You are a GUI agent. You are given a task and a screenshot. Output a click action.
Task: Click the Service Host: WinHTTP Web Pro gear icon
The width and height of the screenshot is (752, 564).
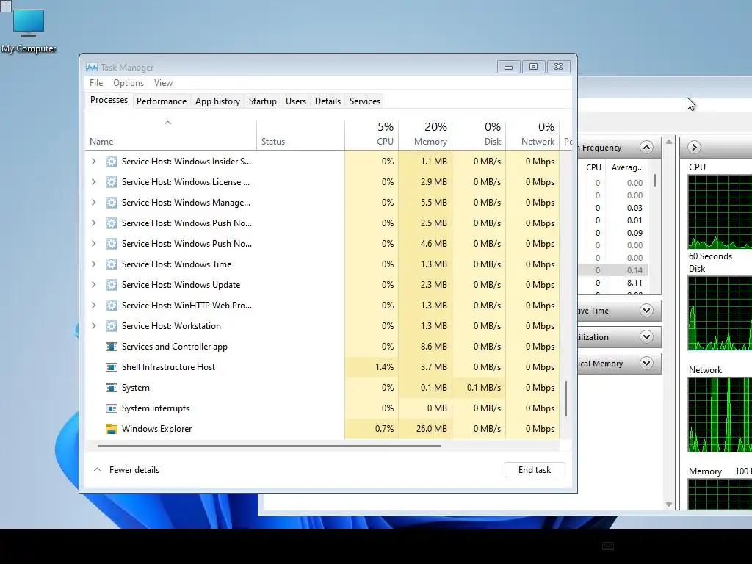point(112,305)
